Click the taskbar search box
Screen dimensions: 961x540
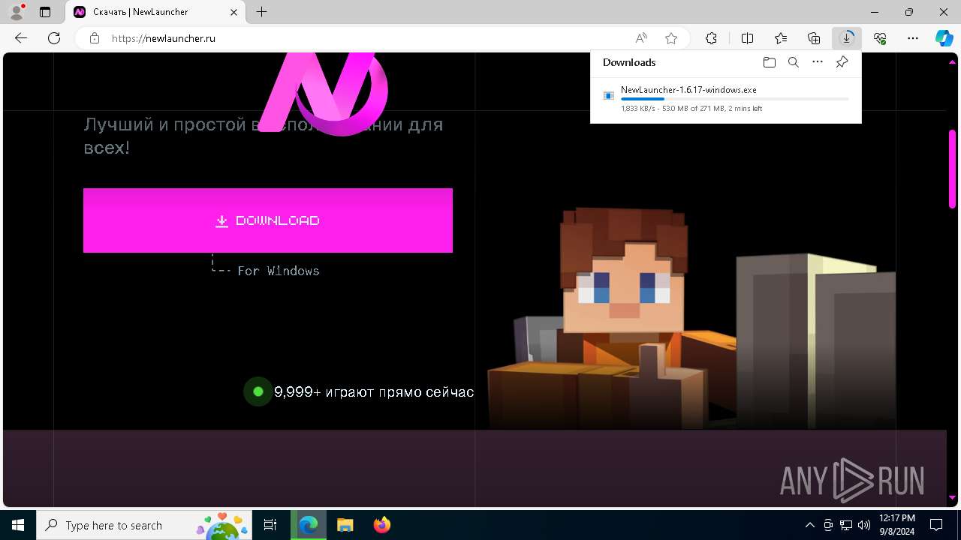(143, 525)
